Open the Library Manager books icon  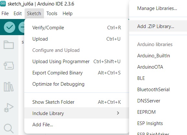[9, 87]
